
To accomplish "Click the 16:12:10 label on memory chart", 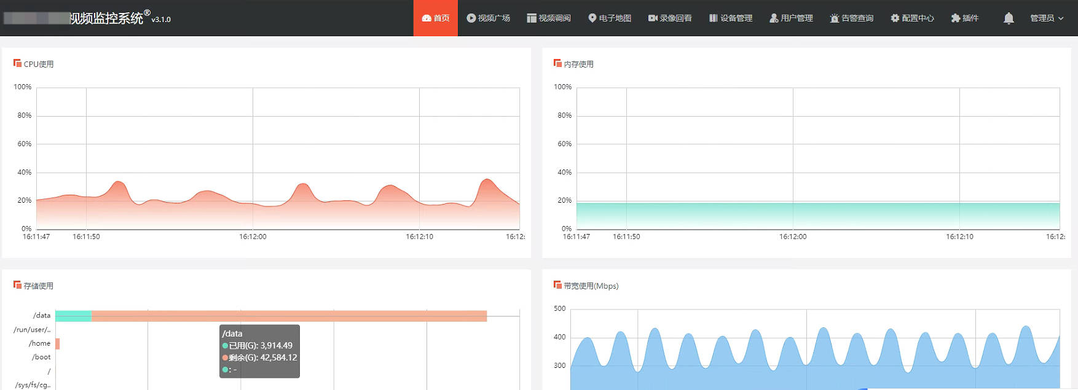I will [x=959, y=236].
